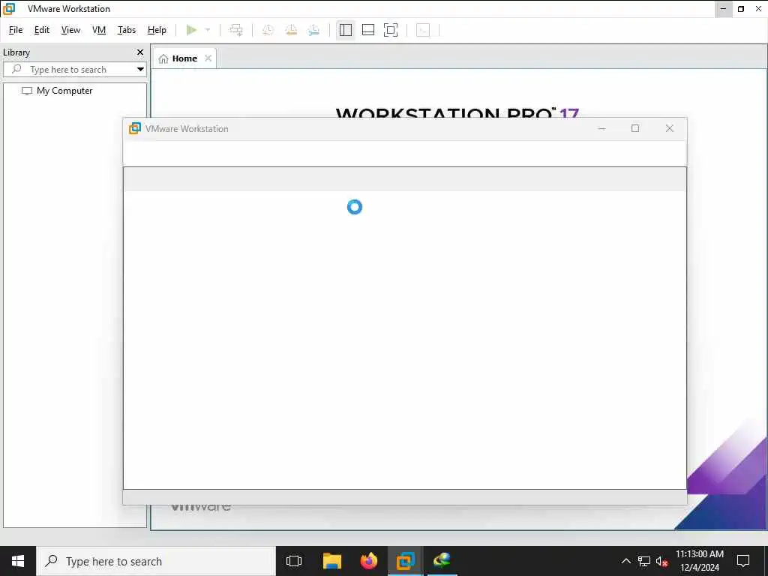Toggle the thumbnail bar view icon
Screen dimensions: 768x576
pyautogui.click(x=367, y=30)
